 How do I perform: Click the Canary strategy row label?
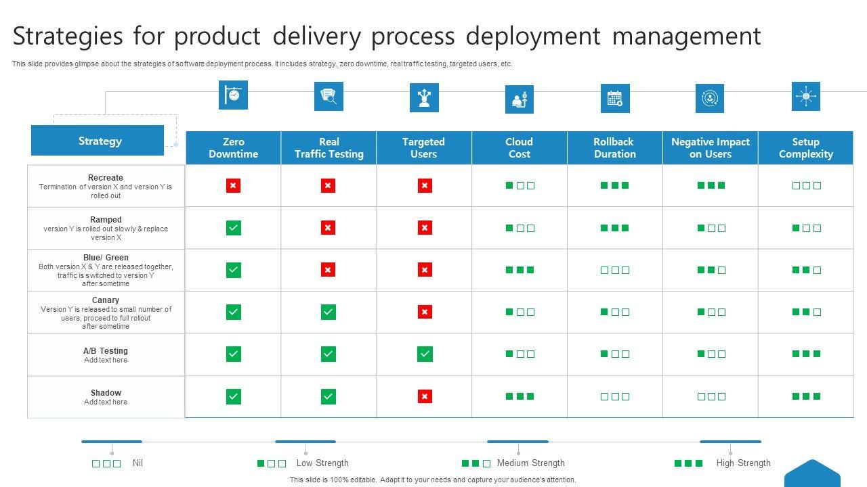[106, 312]
